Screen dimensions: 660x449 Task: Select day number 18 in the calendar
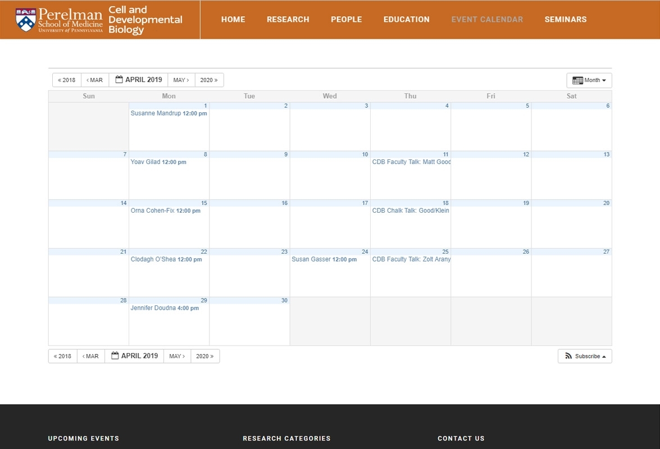(x=446, y=204)
